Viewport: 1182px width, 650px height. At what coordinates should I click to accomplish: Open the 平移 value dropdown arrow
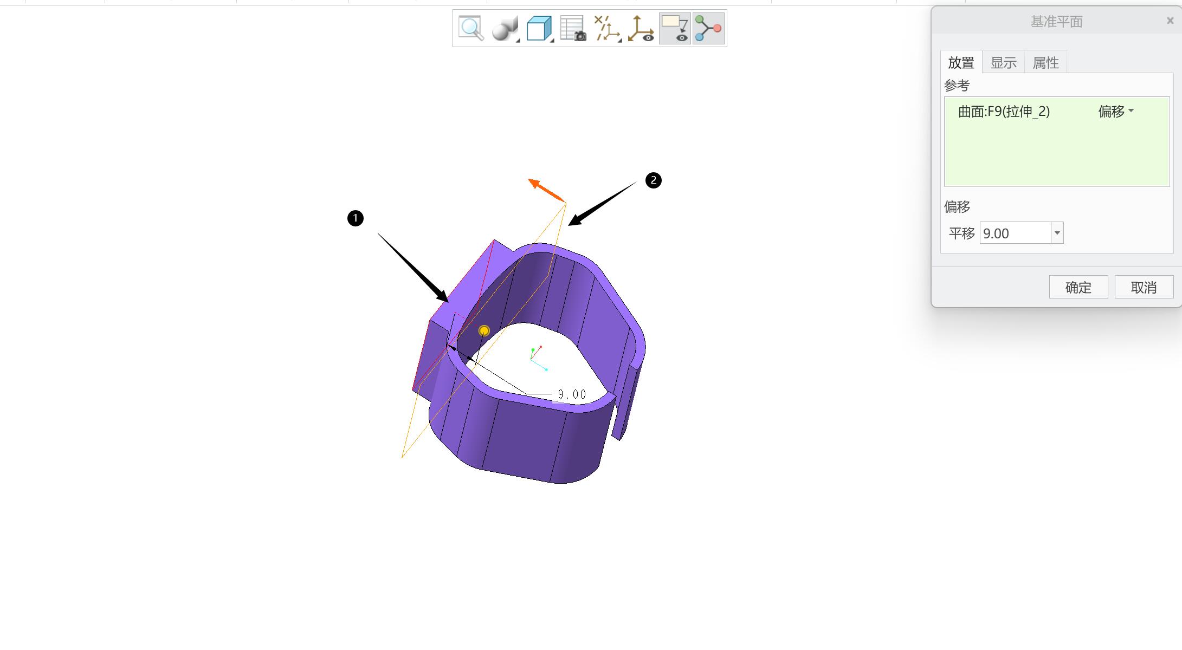pos(1057,233)
